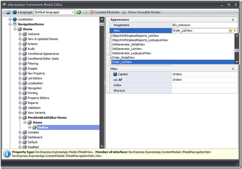Click the Caption globe icon

(x=115, y=74)
